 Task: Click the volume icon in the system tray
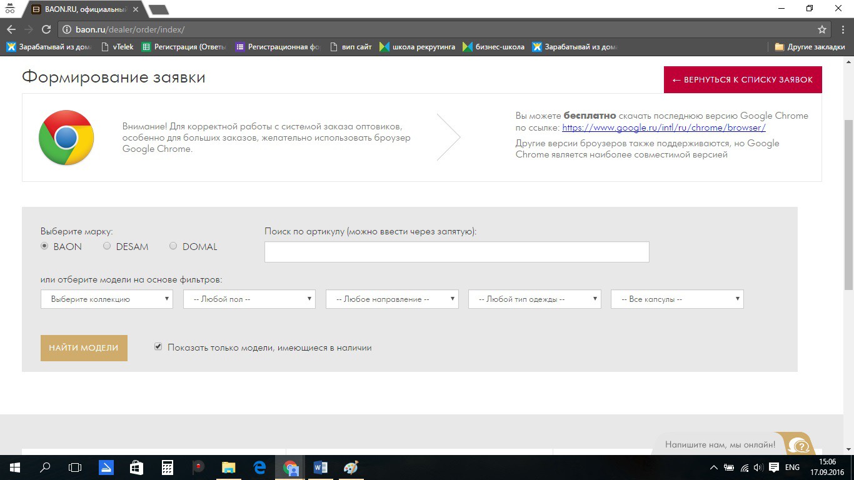(758, 467)
